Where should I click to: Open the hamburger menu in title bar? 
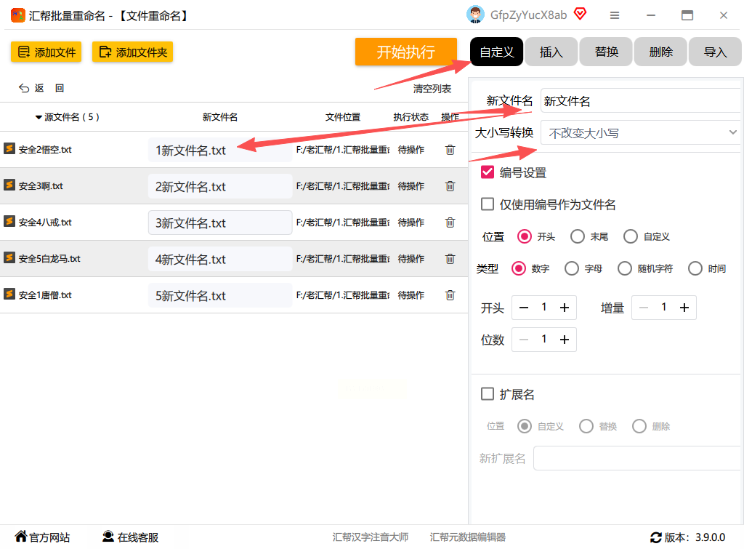tap(615, 15)
